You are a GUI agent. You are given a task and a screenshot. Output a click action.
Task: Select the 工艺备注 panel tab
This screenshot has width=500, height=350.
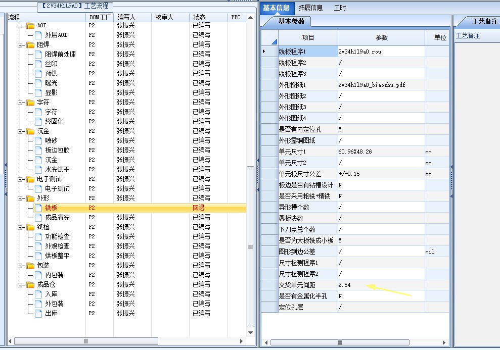(x=484, y=21)
